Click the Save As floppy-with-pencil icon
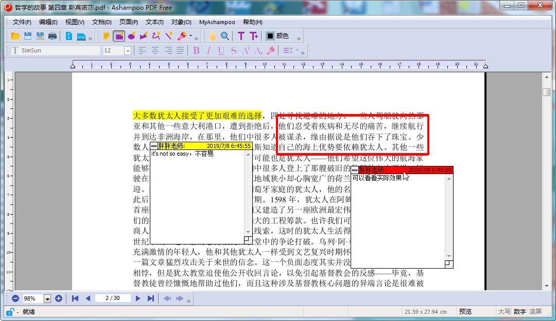Screen dimensions: 556x321 [x=40, y=36]
